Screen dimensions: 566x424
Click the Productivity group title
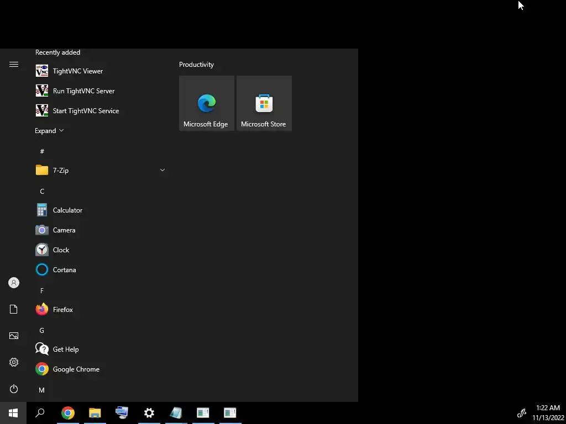click(x=196, y=65)
